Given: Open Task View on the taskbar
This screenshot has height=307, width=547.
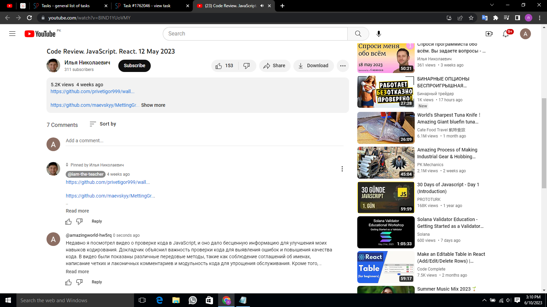Looking at the screenshot, I should click(142, 300).
